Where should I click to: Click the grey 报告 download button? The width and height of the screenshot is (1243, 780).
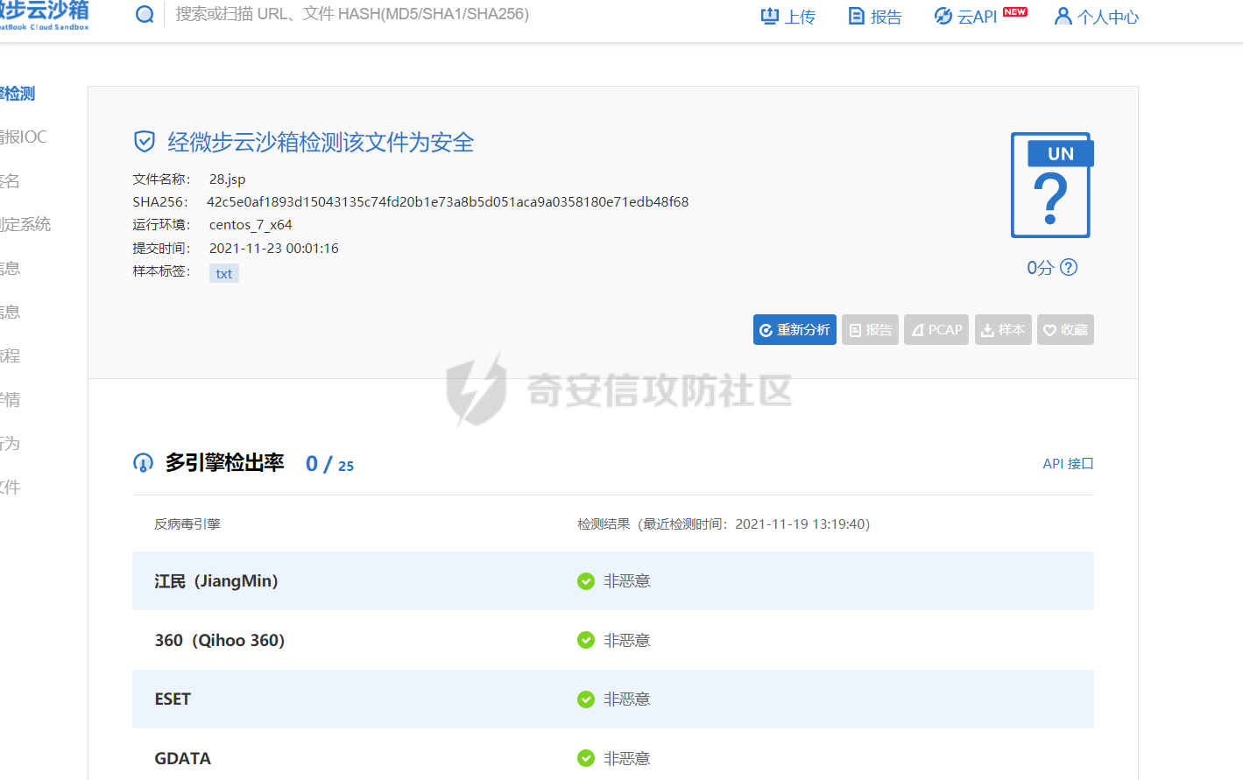coord(870,330)
